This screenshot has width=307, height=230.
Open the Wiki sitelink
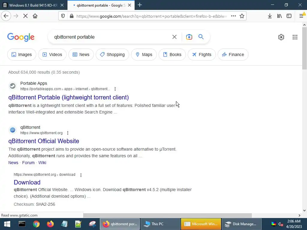(42, 163)
